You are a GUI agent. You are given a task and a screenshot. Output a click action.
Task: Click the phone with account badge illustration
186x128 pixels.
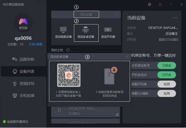[110, 76]
